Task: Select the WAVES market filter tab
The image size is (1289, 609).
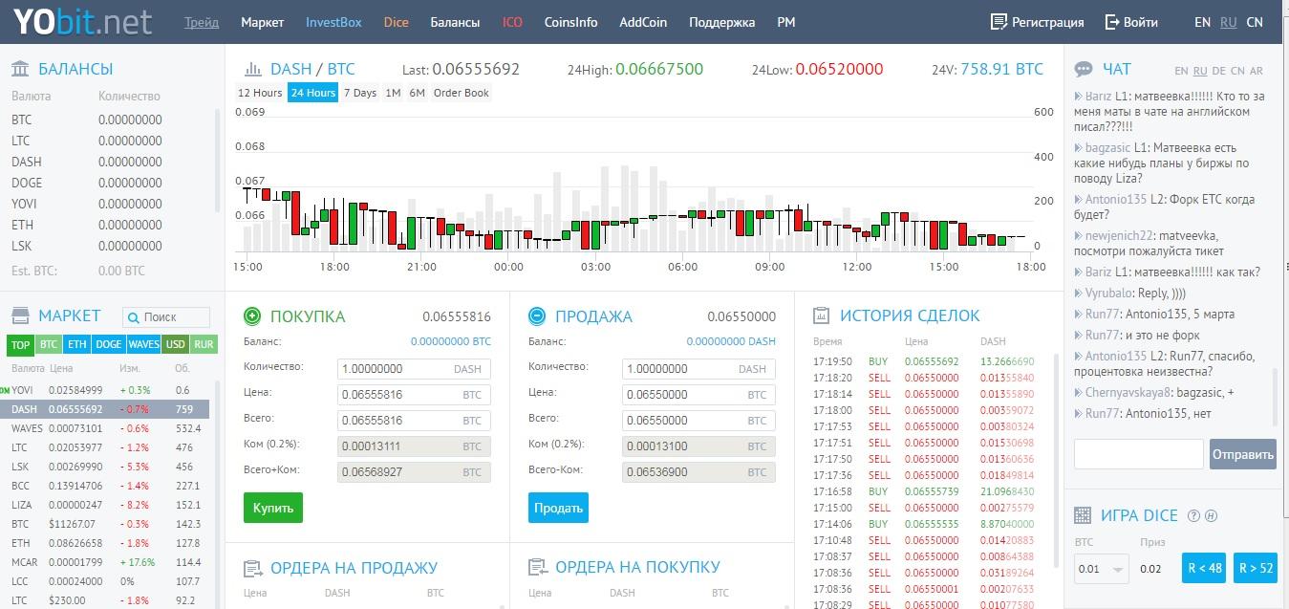Action: [143, 344]
